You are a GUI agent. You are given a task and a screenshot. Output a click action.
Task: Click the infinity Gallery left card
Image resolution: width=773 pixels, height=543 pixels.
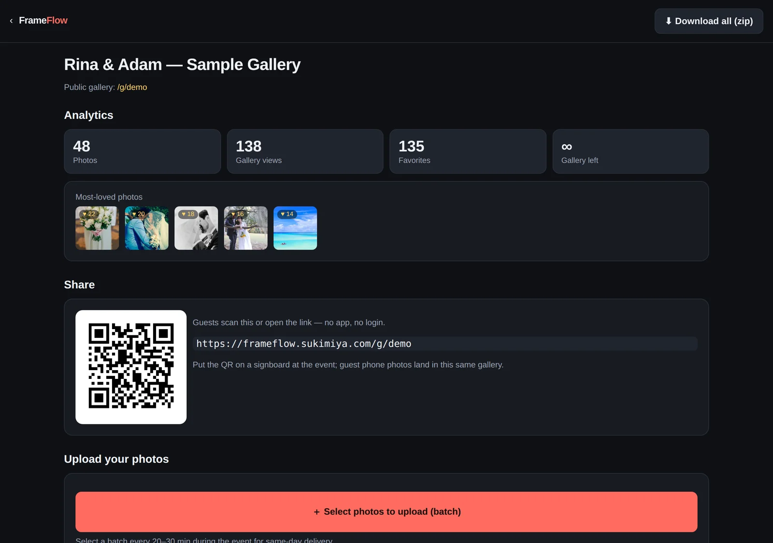[x=630, y=152]
